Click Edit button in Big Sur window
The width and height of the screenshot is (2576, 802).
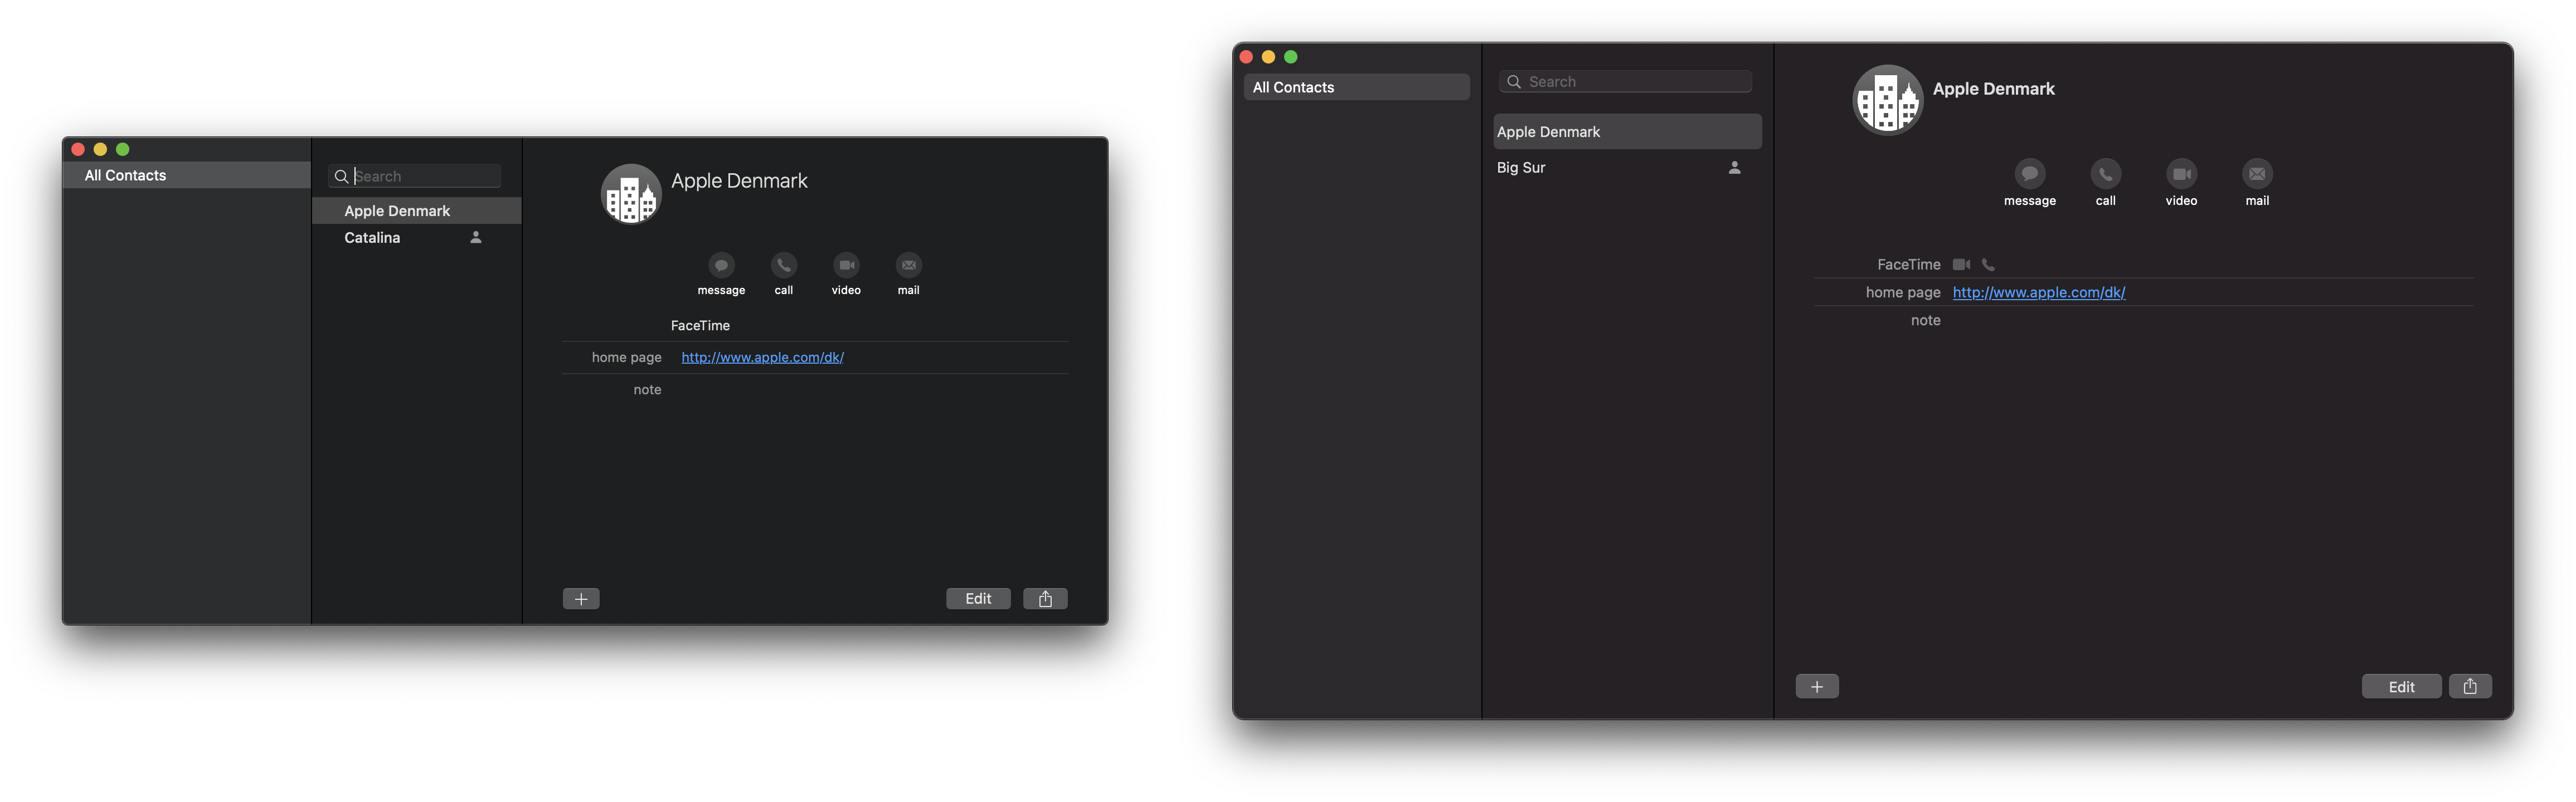click(x=2401, y=686)
